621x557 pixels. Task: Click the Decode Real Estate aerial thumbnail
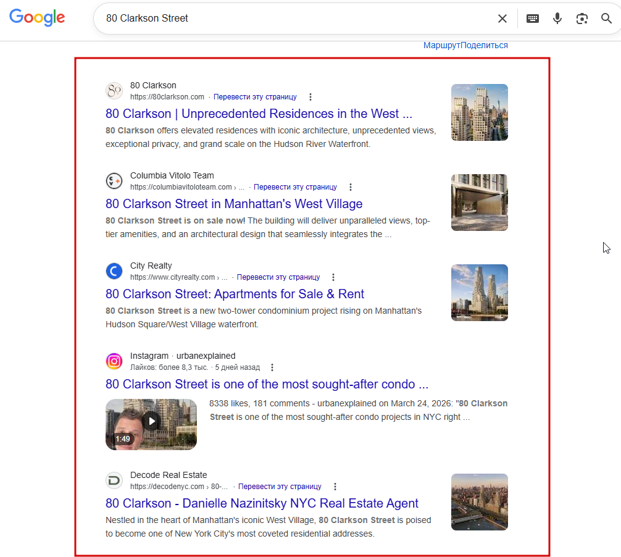479,502
